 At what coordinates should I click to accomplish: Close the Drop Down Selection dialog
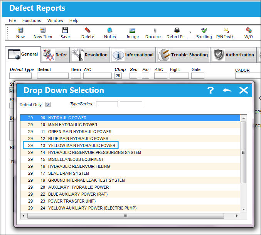click(x=244, y=90)
